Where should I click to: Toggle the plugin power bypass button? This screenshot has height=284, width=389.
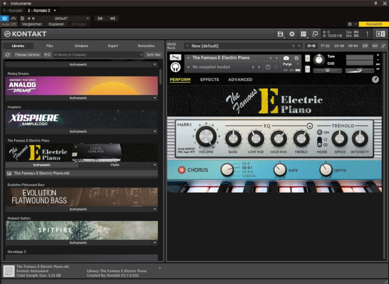(5, 18)
